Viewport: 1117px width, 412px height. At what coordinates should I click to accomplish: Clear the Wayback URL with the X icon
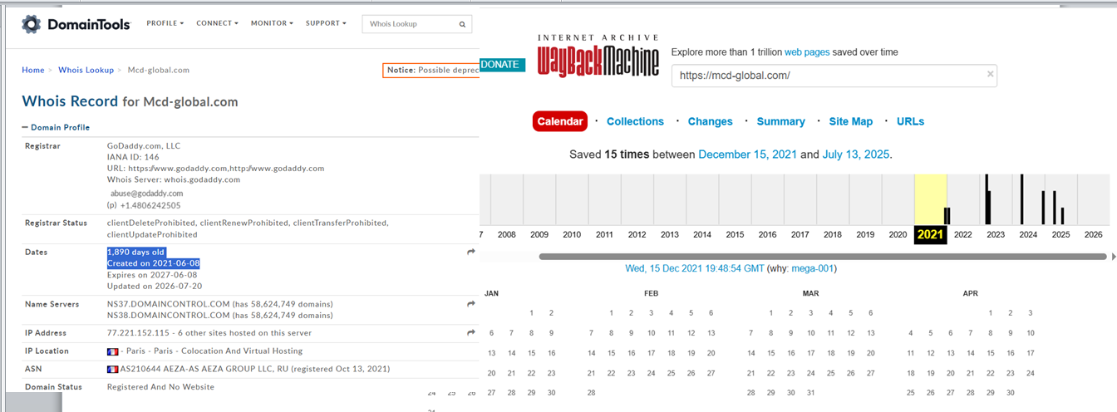point(990,75)
